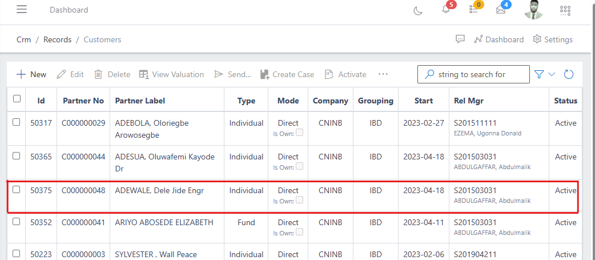Click the Create Case button

point(287,74)
